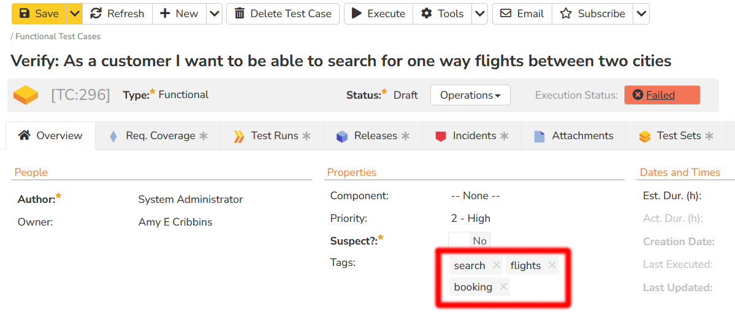Open Functional Test Cases breadcrumb link

point(58,37)
